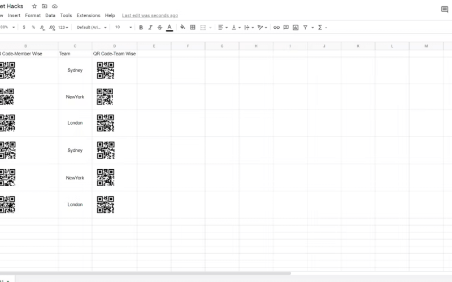
Task: Open the Extensions menu
Action: tap(89, 16)
